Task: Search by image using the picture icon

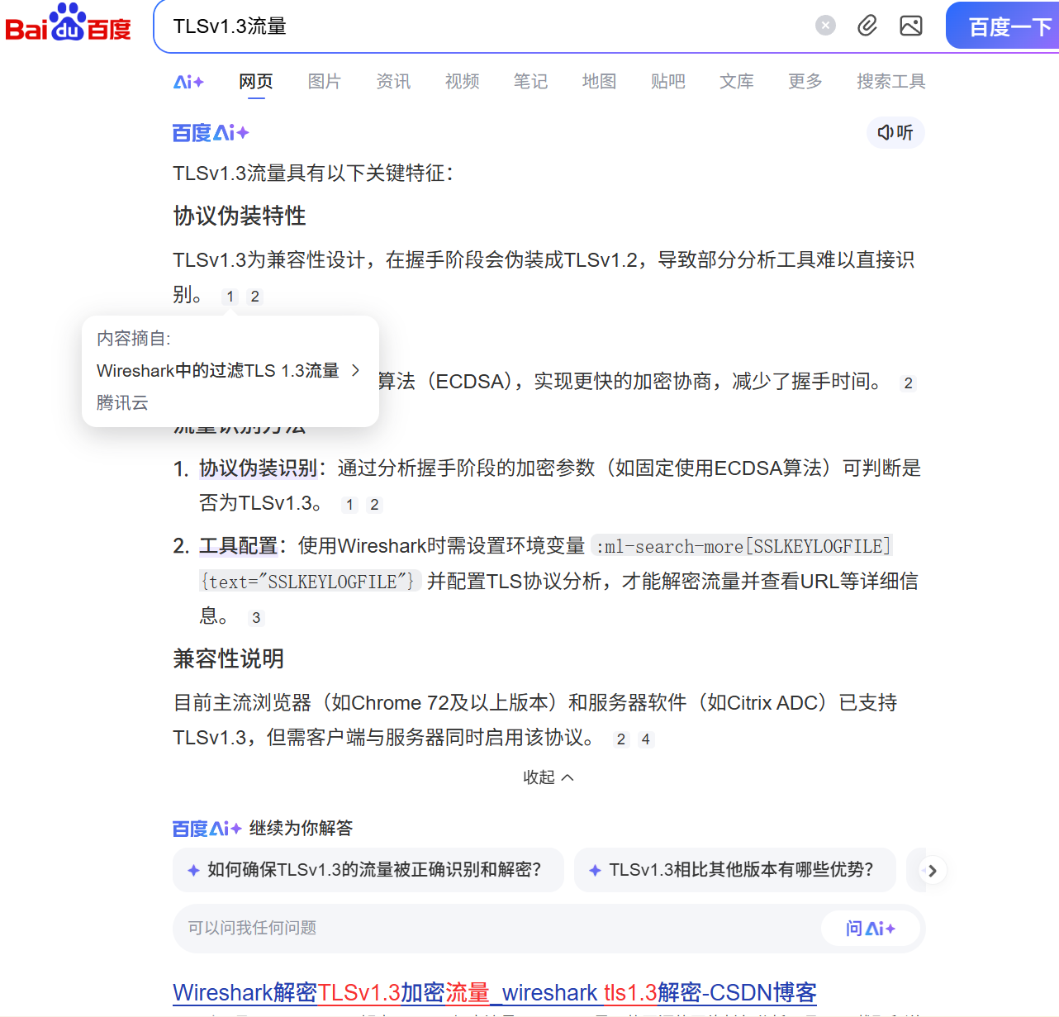Action: tap(911, 26)
